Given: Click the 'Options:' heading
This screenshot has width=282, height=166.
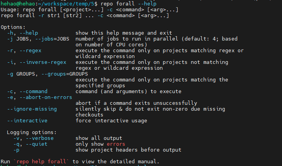Looking at the screenshot, I should (x=13, y=27).
